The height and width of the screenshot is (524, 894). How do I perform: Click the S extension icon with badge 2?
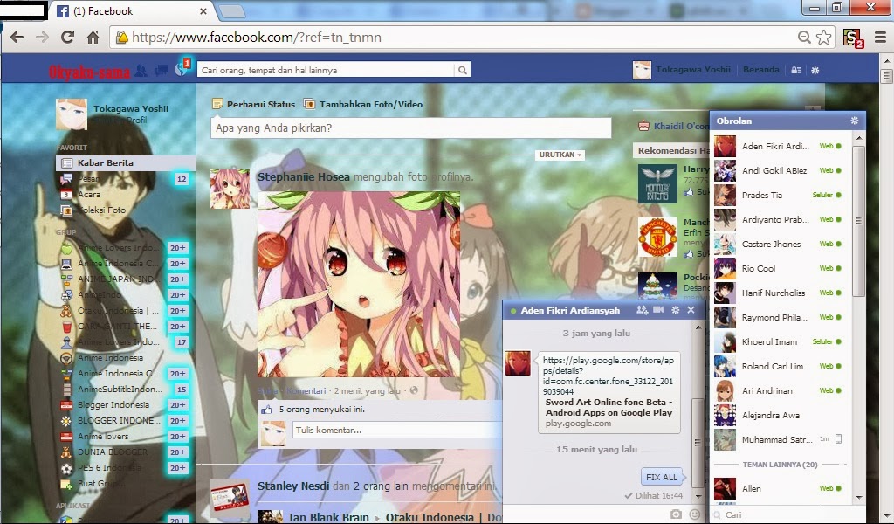click(x=853, y=38)
